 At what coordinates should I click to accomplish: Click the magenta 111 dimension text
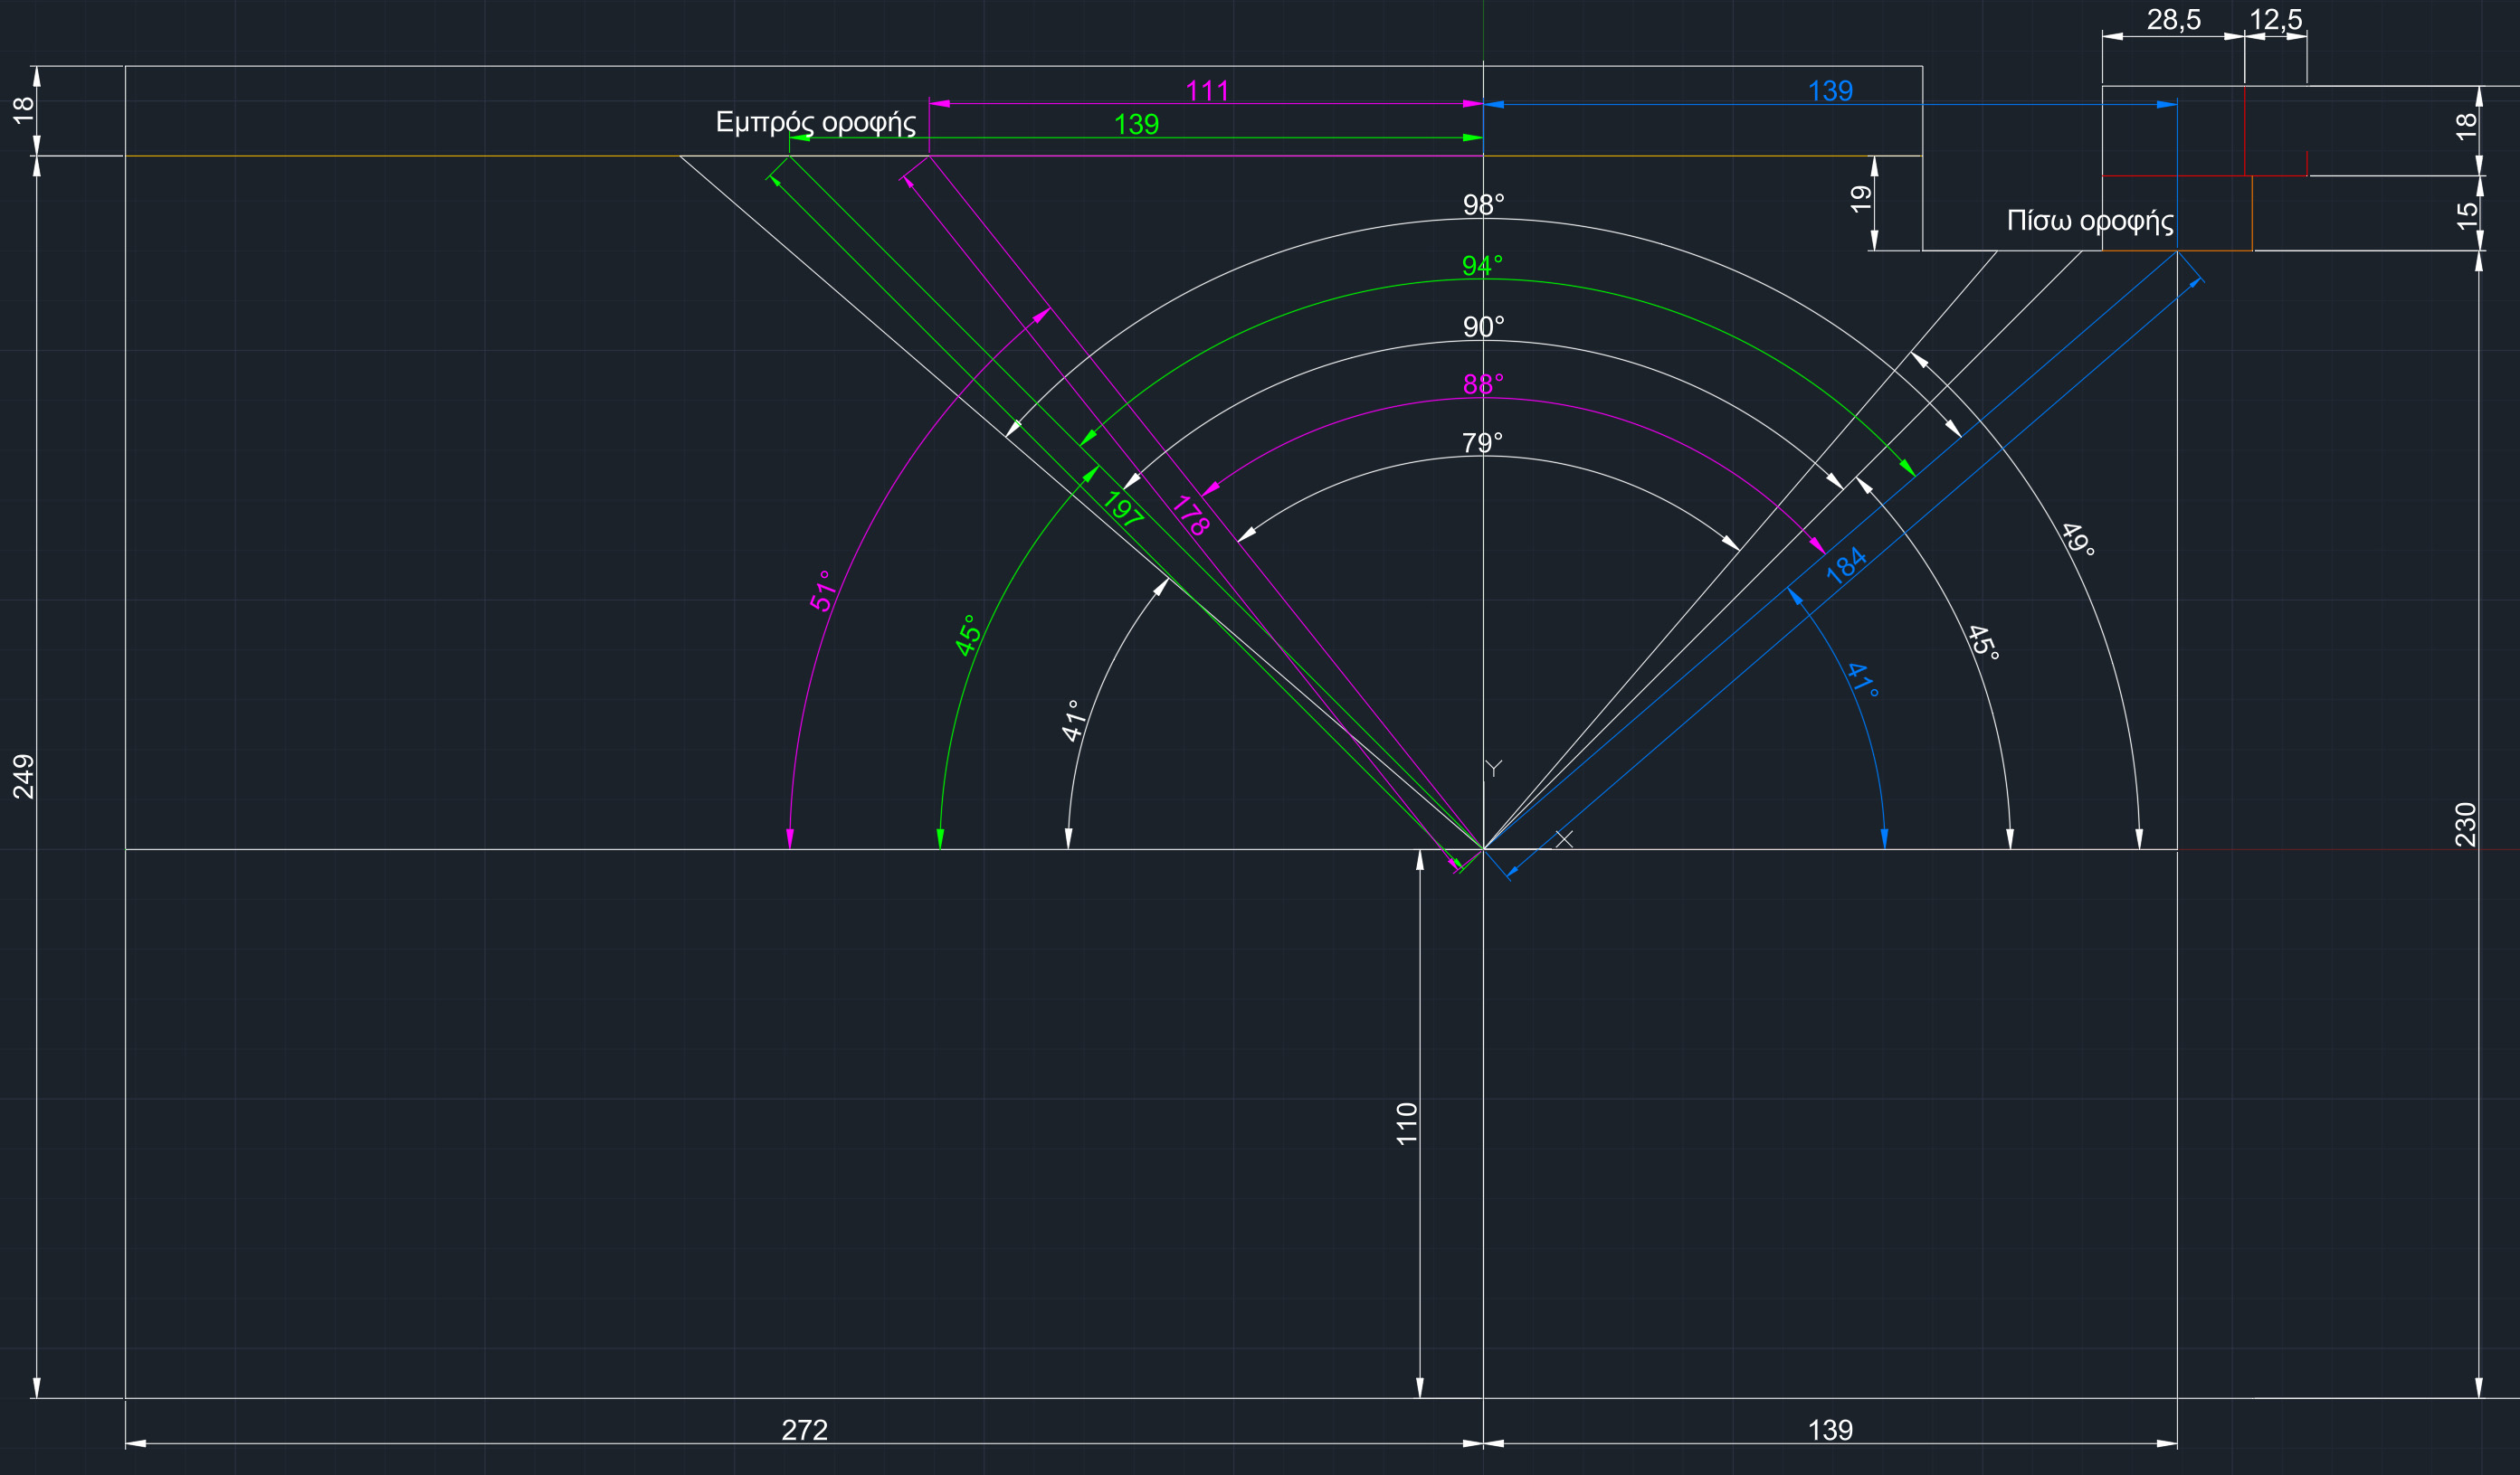1206,91
